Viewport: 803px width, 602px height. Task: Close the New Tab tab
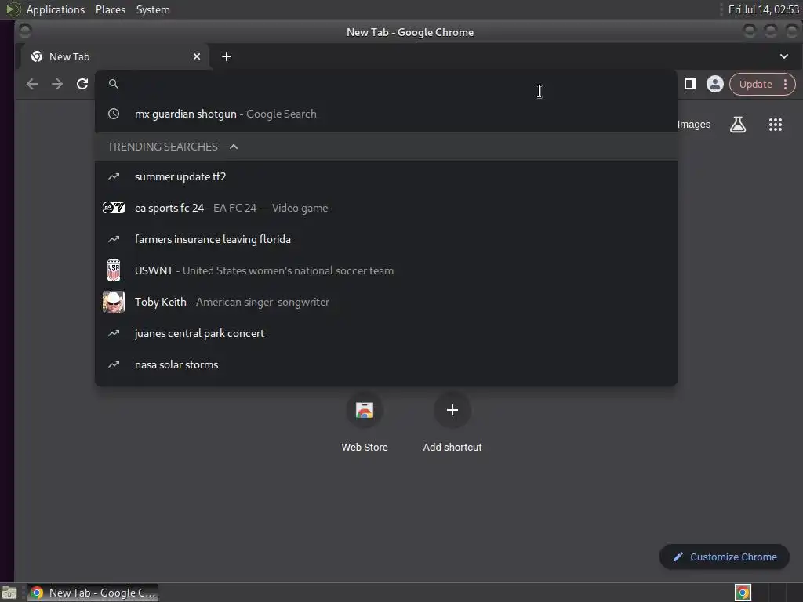tap(197, 56)
